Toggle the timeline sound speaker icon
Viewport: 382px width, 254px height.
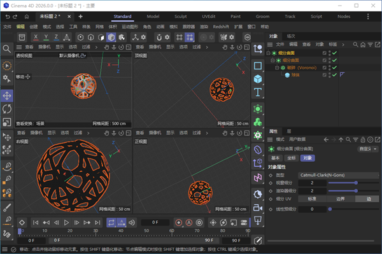(132, 222)
